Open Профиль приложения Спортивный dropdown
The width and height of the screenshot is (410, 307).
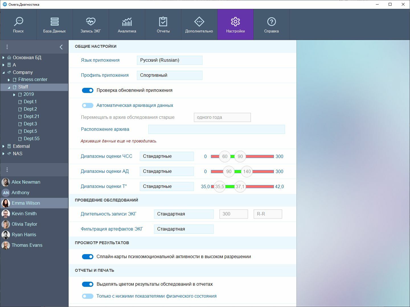pos(170,75)
